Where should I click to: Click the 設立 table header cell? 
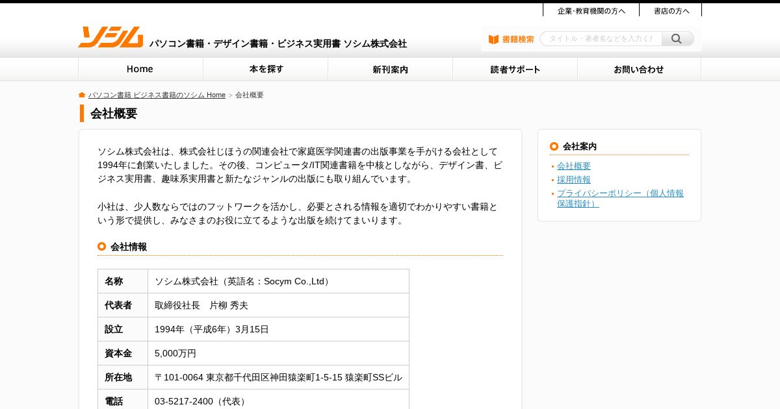point(123,329)
